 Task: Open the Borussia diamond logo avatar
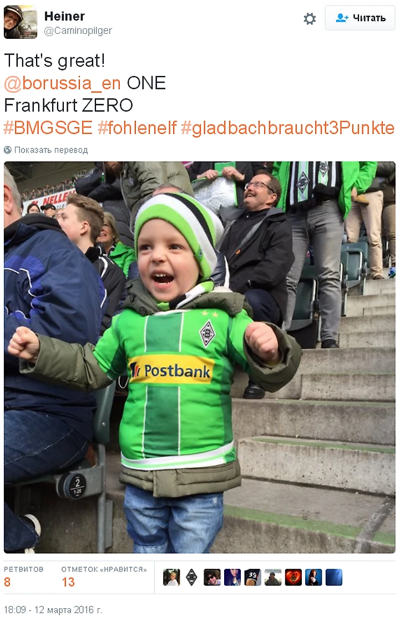(x=192, y=578)
